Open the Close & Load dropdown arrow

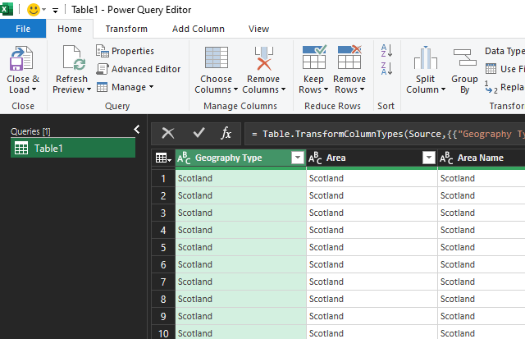[x=34, y=89]
